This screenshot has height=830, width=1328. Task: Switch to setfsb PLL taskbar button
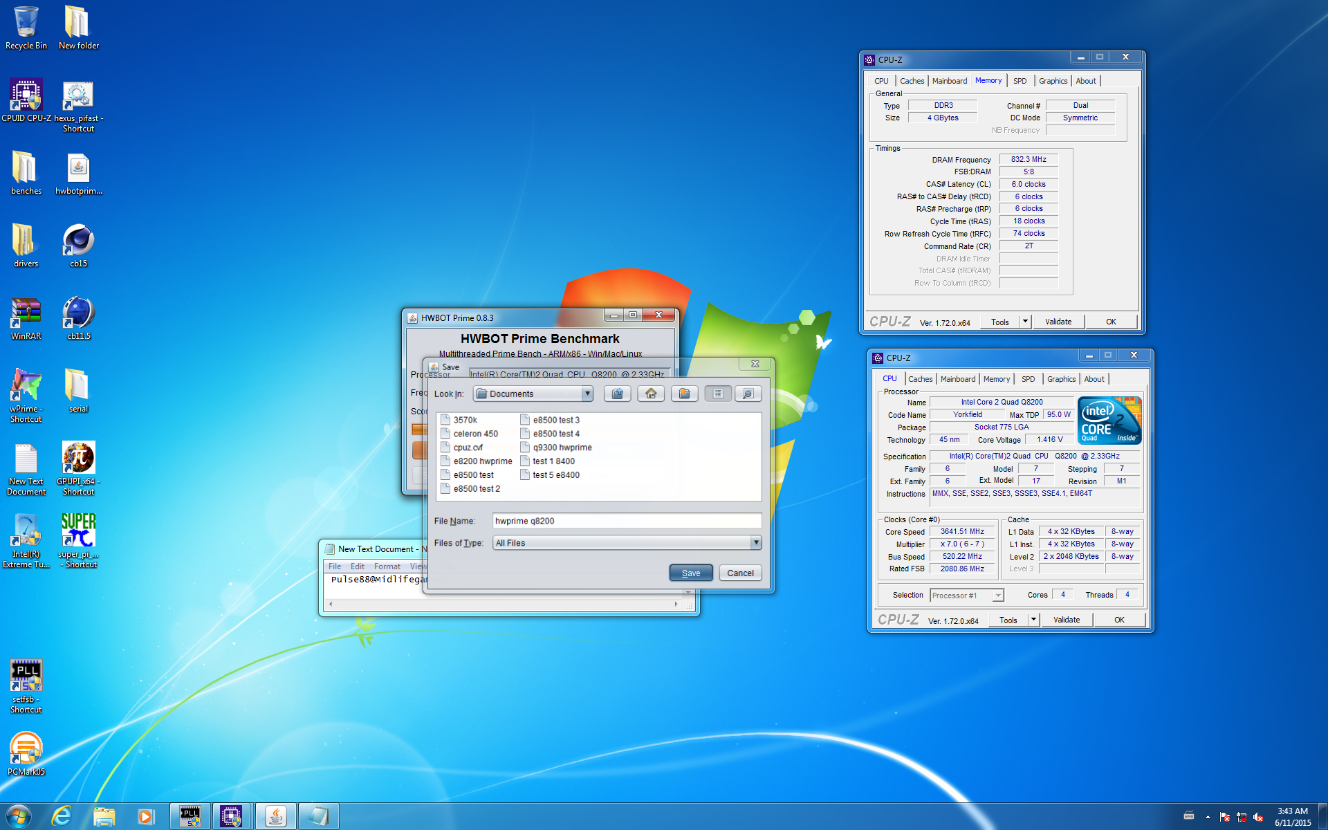click(190, 816)
